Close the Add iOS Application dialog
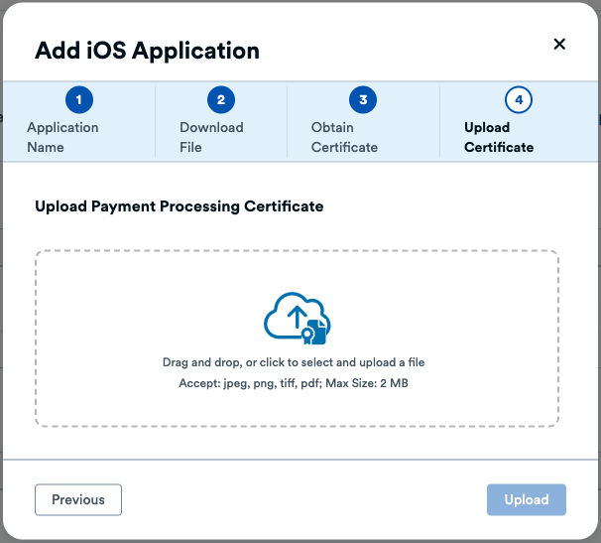Viewport: 601px width, 543px height. (559, 44)
